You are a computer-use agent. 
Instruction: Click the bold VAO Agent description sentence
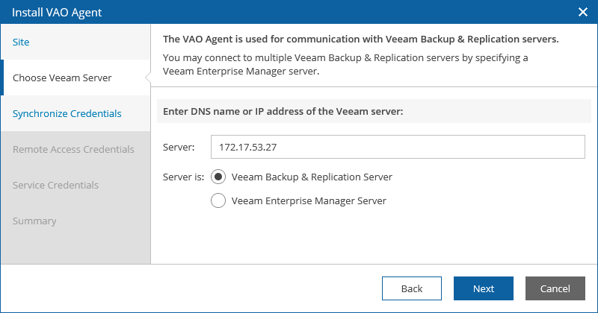(x=361, y=39)
